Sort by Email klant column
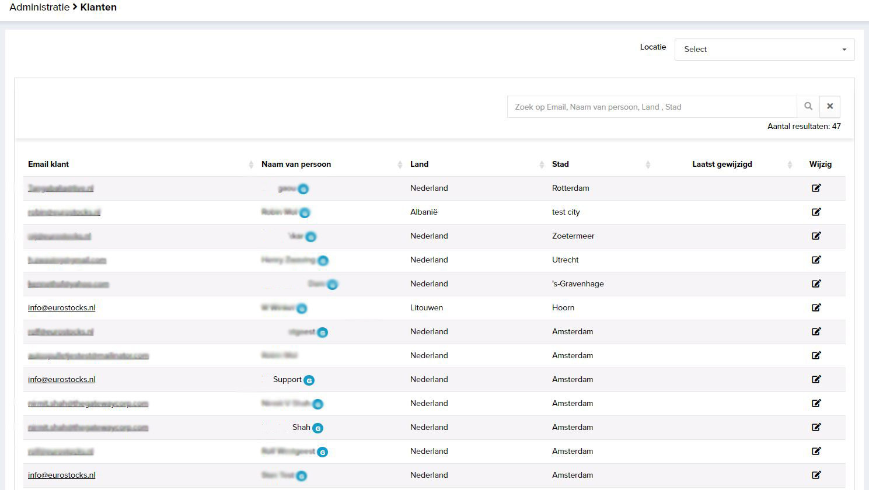The image size is (869, 490). pos(48,164)
